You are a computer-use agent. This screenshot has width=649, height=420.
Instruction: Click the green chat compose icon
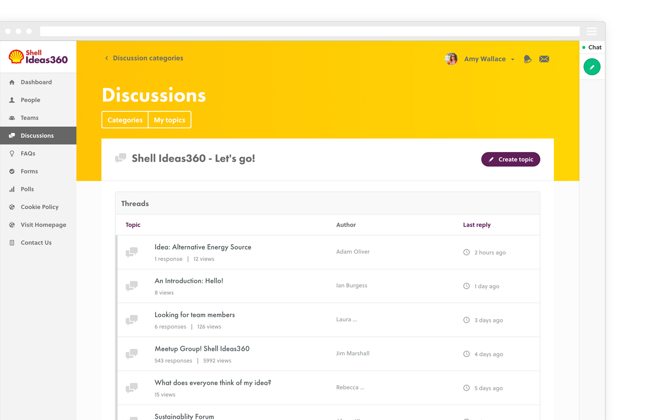[592, 67]
